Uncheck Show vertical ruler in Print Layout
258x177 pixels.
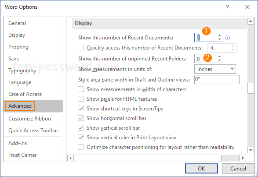pos(80,138)
